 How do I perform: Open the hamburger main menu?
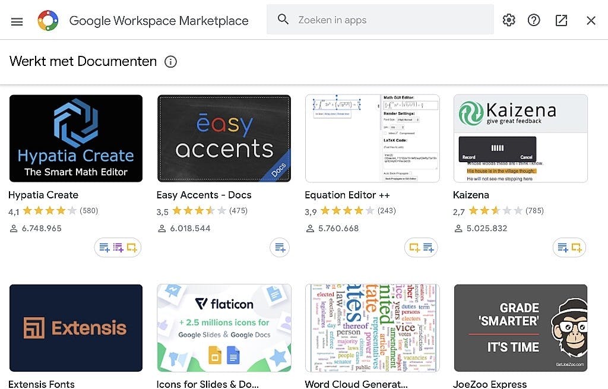coord(17,21)
